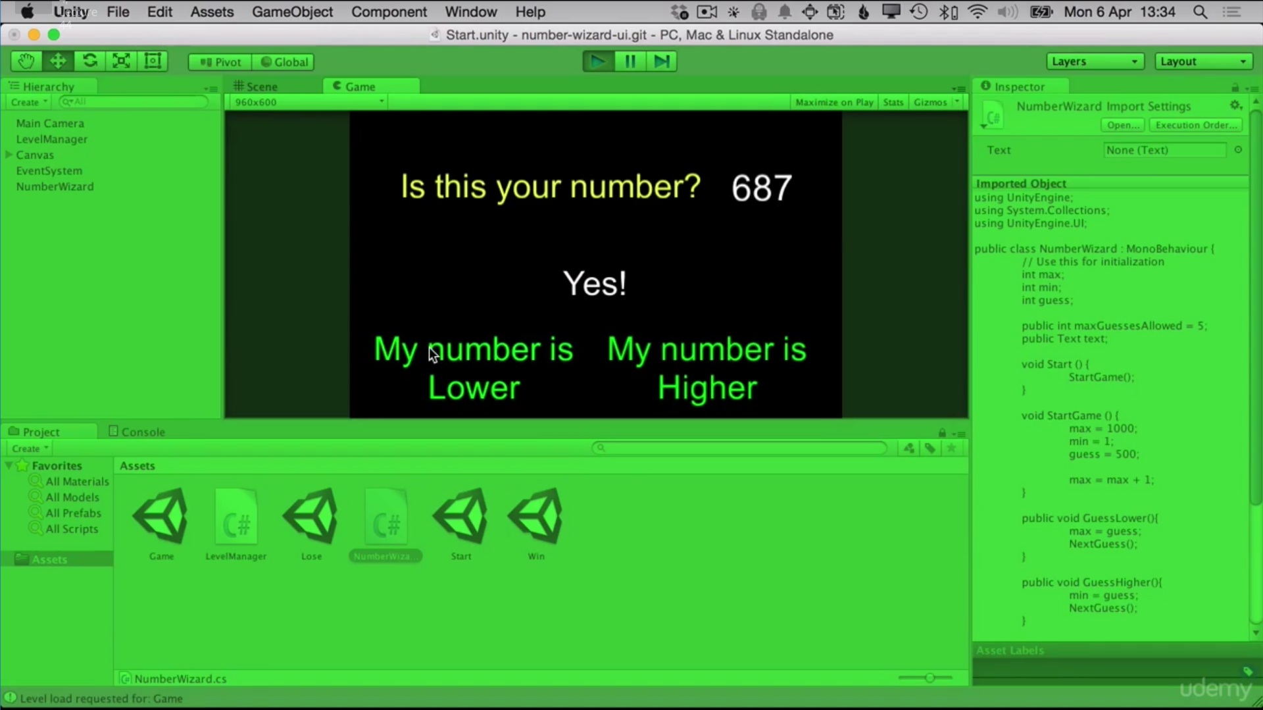Open Inspector settings gear menu
The image size is (1263, 710).
pos(1236,105)
